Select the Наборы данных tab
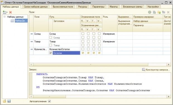This screenshot has width=173, height=105. pyautogui.click(x=11, y=7)
